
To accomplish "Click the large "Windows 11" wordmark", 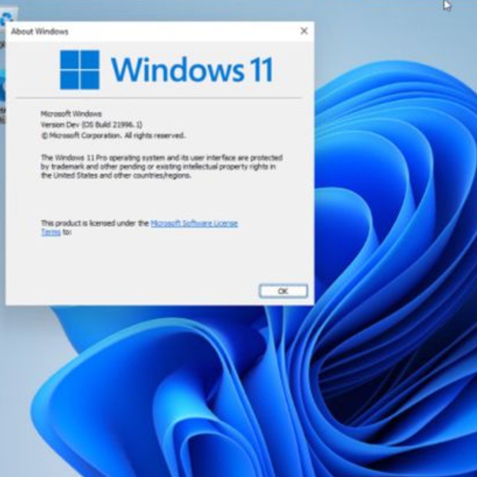I will (192, 70).
